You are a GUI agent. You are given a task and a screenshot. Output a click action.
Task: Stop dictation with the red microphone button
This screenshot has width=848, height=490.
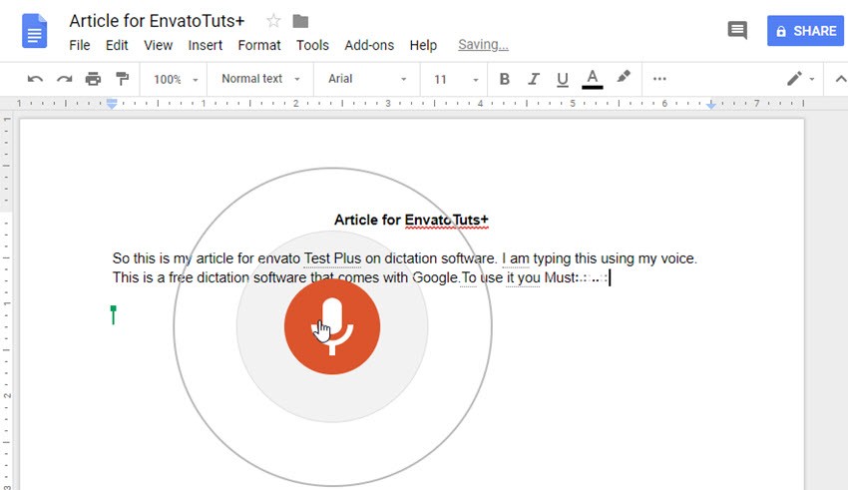[x=331, y=328]
